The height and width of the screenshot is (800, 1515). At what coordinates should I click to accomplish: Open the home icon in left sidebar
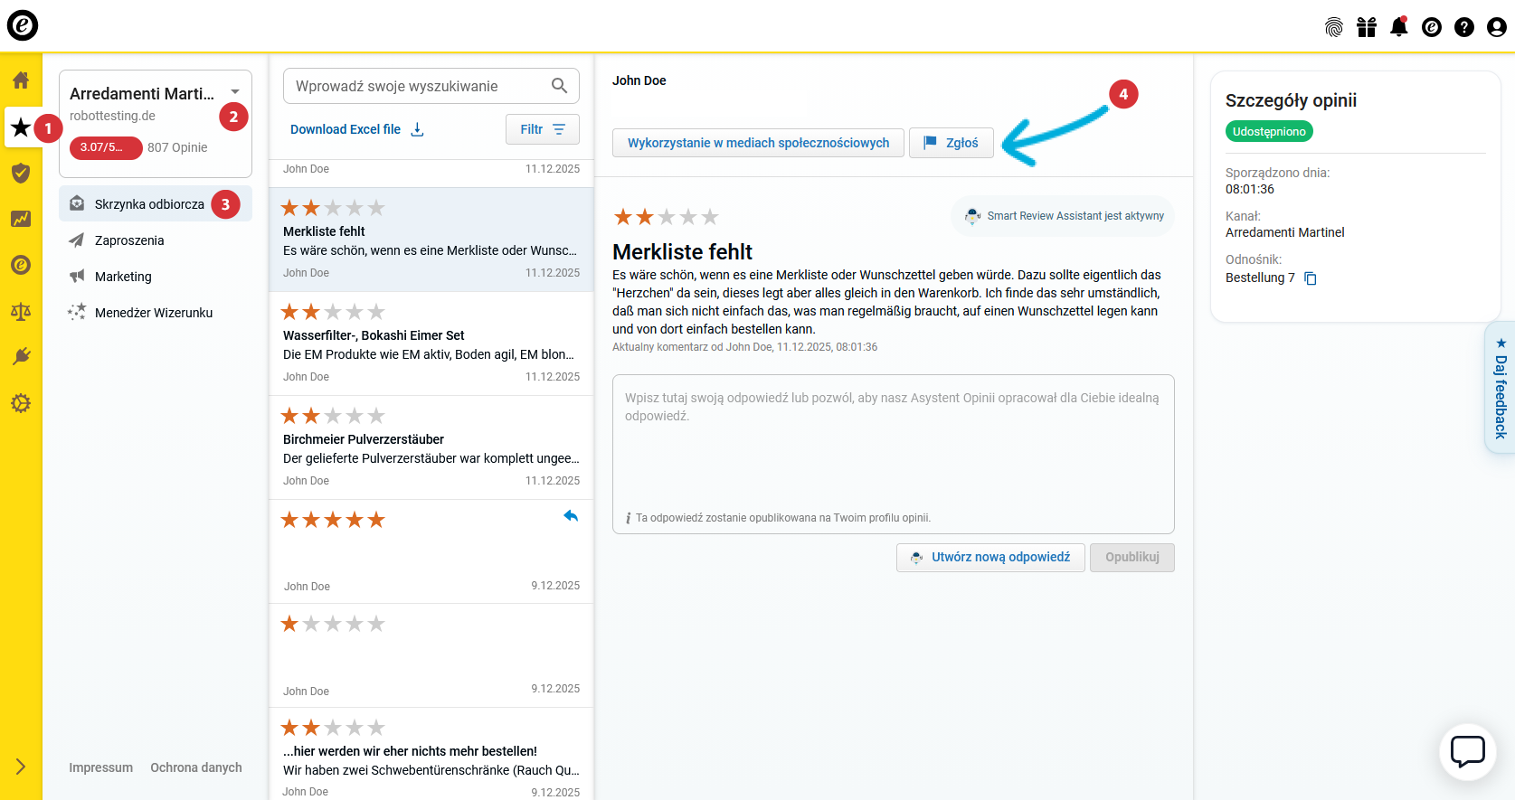coord(21,80)
